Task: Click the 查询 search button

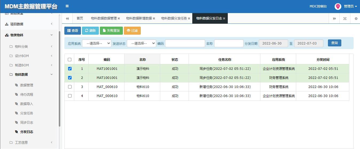Action: 335,43
